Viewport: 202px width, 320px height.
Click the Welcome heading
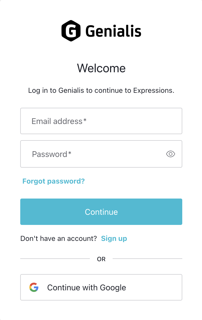pyautogui.click(x=101, y=68)
